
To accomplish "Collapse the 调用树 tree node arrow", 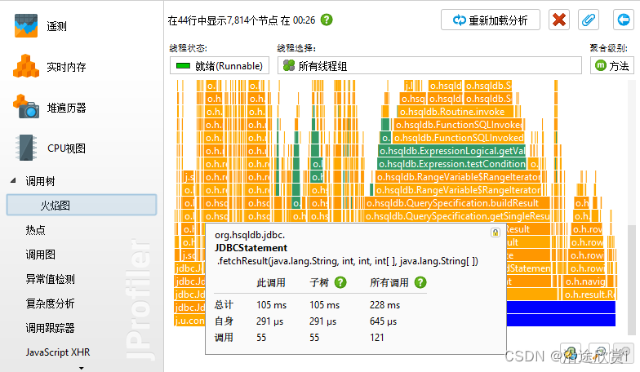I will pyautogui.click(x=13, y=180).
